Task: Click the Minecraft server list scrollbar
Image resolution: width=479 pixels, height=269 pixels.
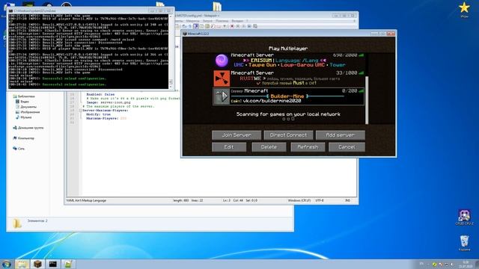Action: pos(367,100)
